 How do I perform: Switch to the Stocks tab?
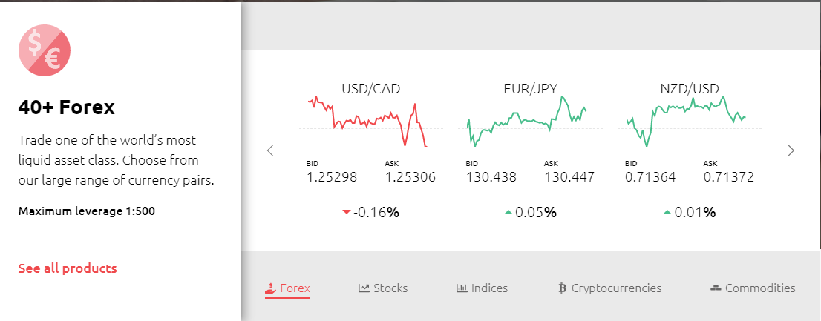click(x=383, y=288)
